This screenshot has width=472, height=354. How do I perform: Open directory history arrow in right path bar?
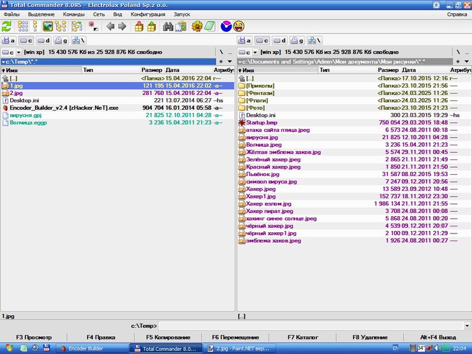(x=466, y=62)
